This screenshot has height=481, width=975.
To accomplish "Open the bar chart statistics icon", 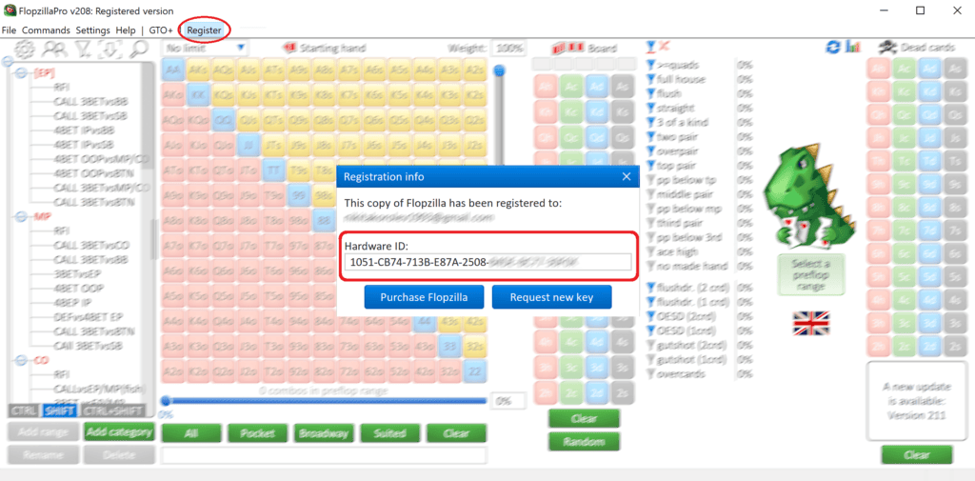I will click(x=852, y=48).
